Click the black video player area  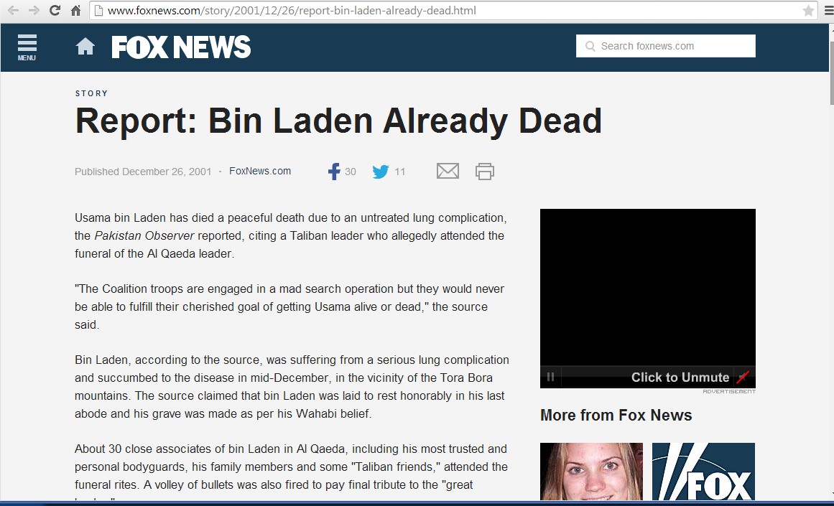648,287
